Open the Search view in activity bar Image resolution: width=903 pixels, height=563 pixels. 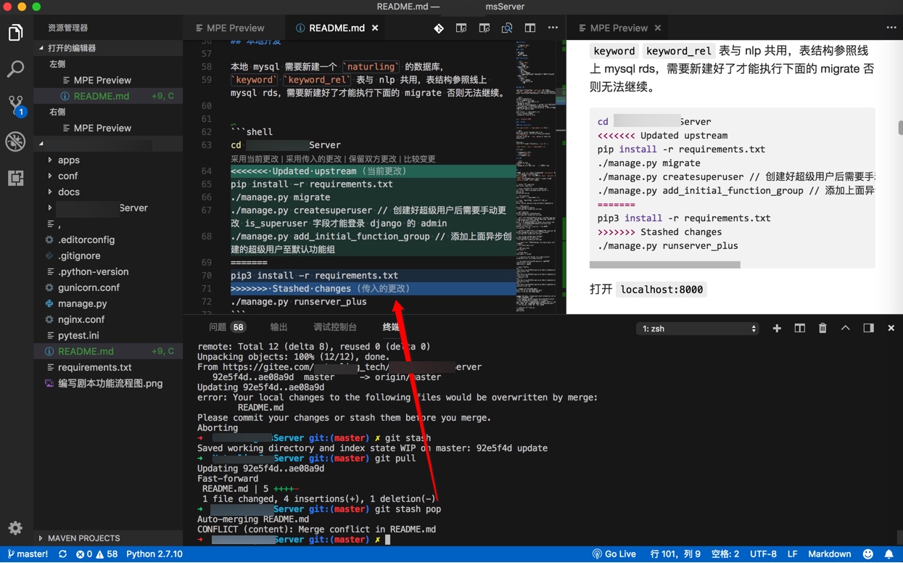[15, 69]
